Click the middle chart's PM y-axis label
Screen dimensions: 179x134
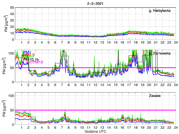click(x=6, y=66)
